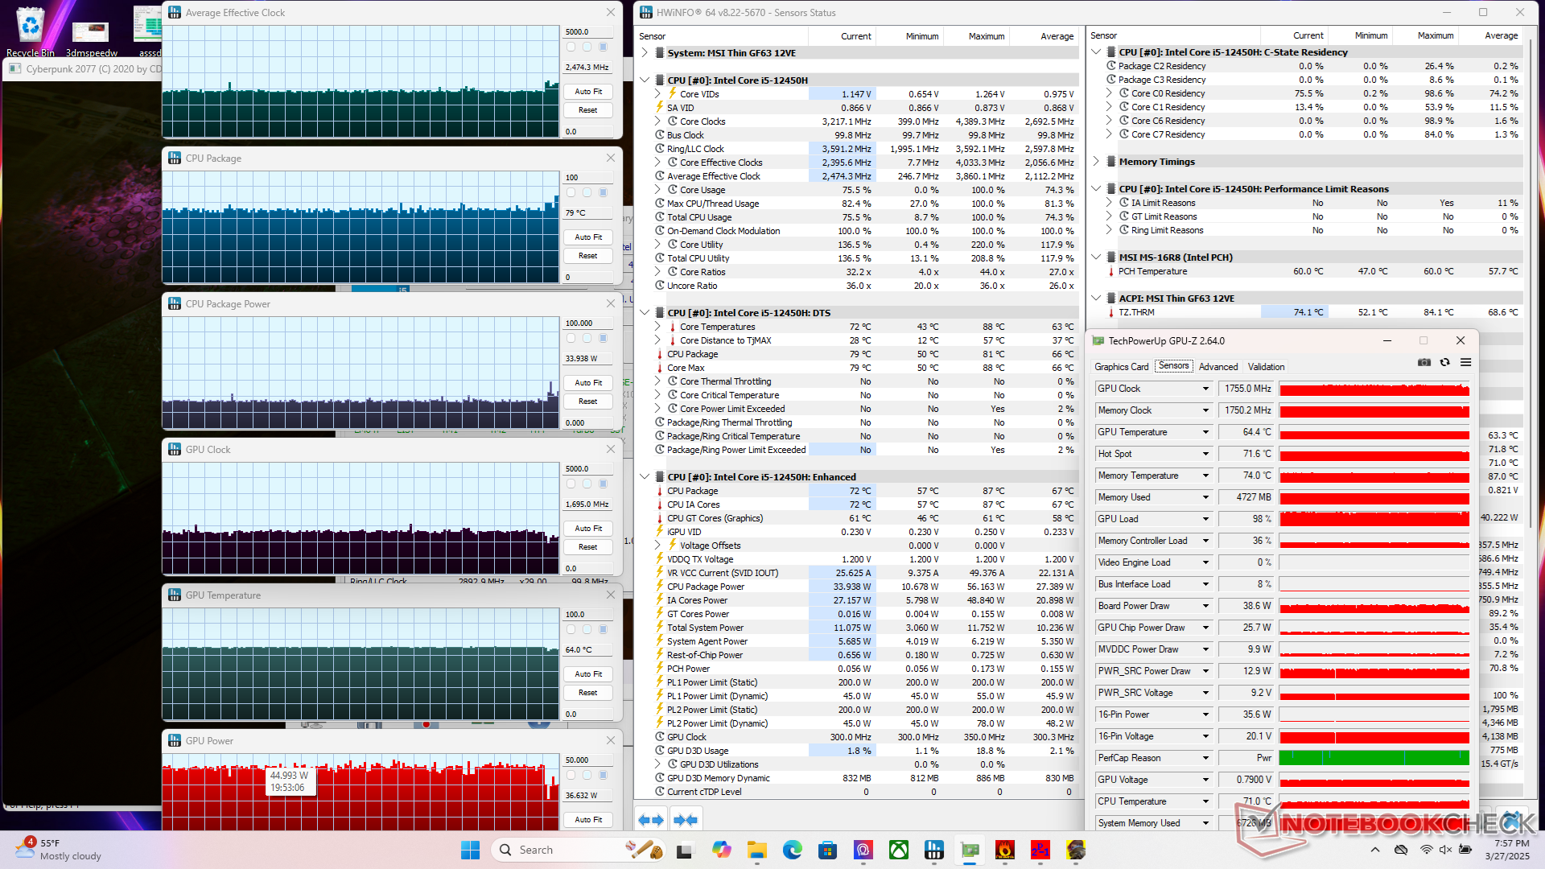Click the HWiNFO collapse columns arrows icon
The height and width of the screenshot is (869, 1545).
coord(686,820)
